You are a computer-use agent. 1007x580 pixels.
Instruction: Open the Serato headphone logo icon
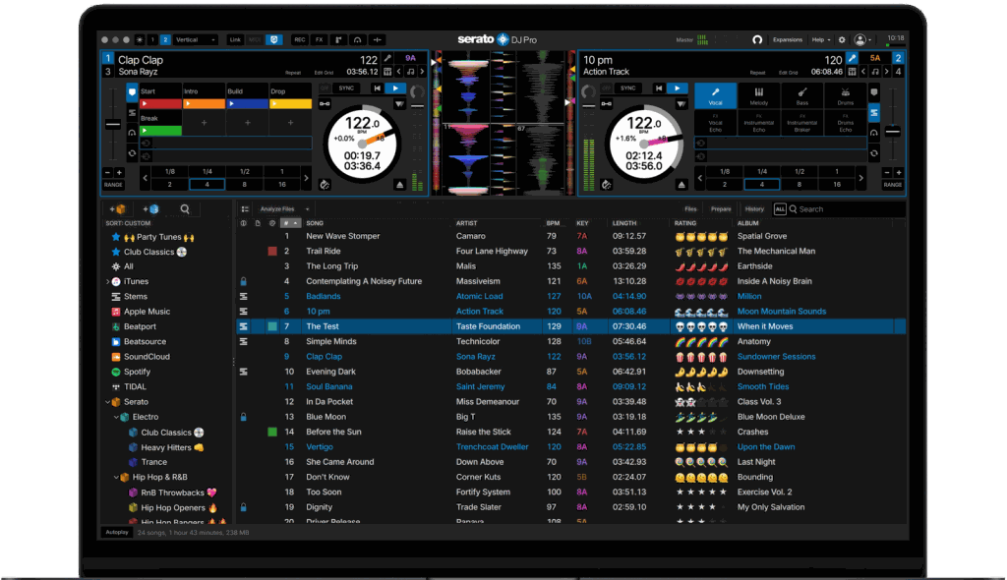[757, 40]
